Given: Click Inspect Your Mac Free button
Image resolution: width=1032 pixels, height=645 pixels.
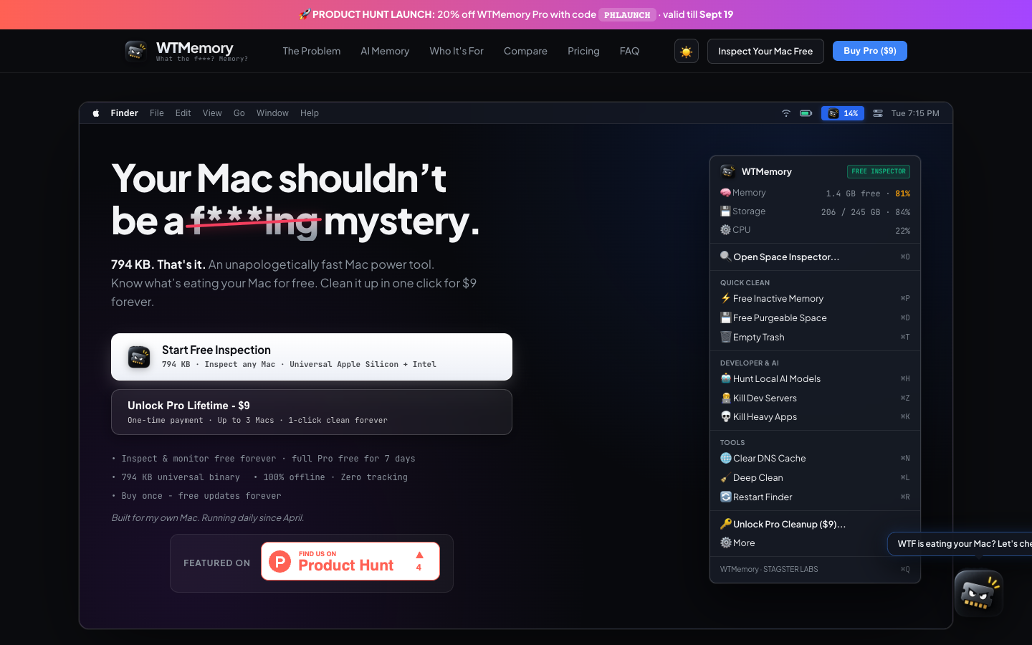Looking at the screenshot, I should click(765, 51).
